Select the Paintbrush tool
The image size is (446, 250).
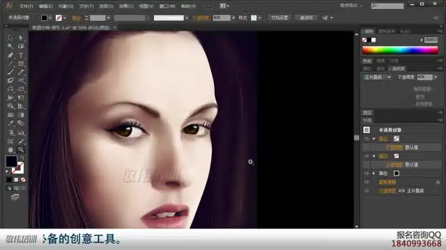tap(10, 72)
